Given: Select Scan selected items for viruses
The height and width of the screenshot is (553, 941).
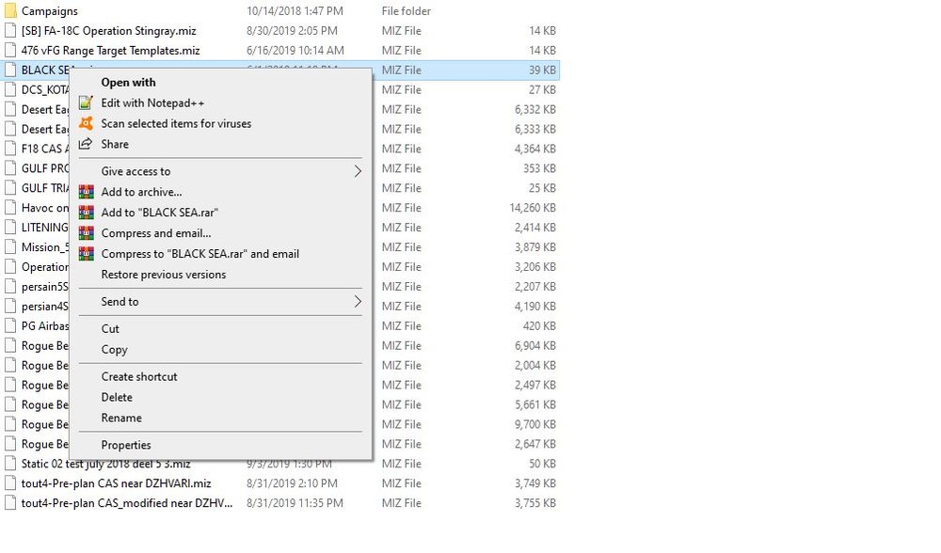Looking at the screenshot, I should coord(176,123).
